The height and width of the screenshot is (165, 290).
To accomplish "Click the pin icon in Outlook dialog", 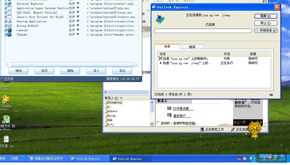I will pyautogui.click(x=271, y=94).
